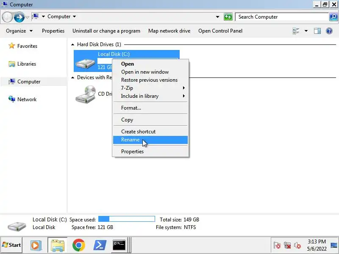339x254 pixels.
Task: Click the Local Disk (C:) name label
Action: [114, 54]
